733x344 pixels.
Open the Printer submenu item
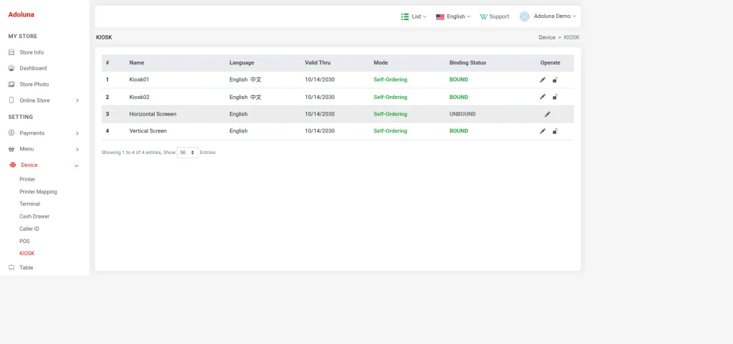pos(27,179)
